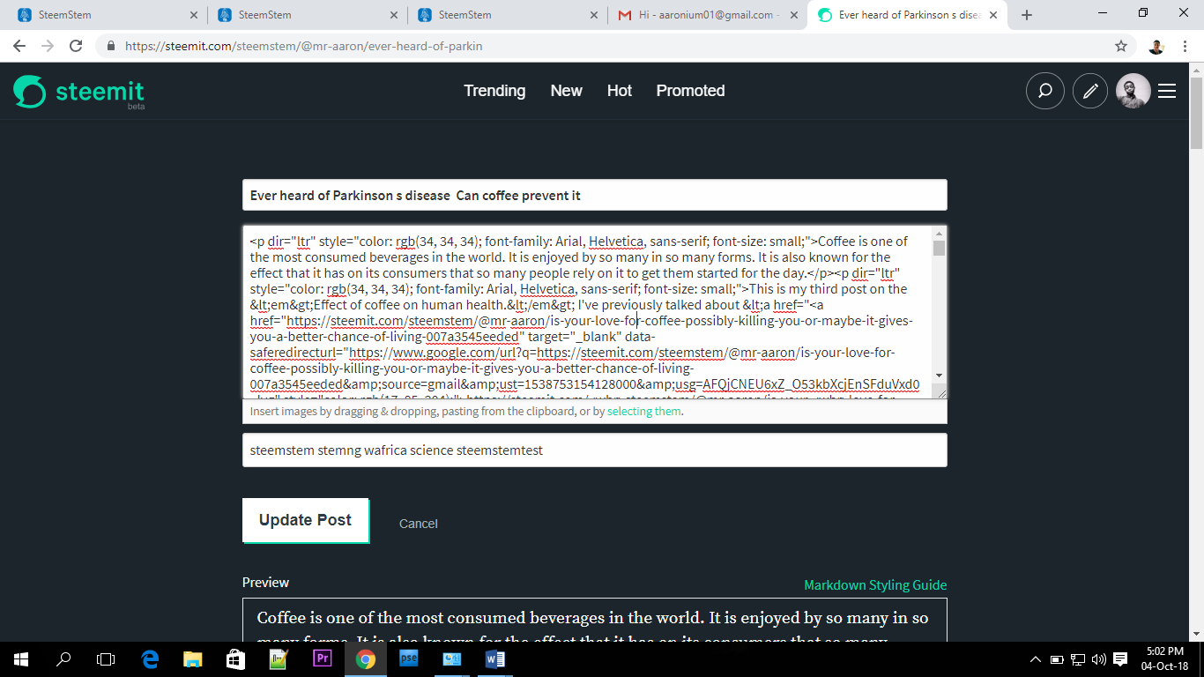1204x677 pixels.
Task: Click the pencil compose-post icon
Action: 1090,91
